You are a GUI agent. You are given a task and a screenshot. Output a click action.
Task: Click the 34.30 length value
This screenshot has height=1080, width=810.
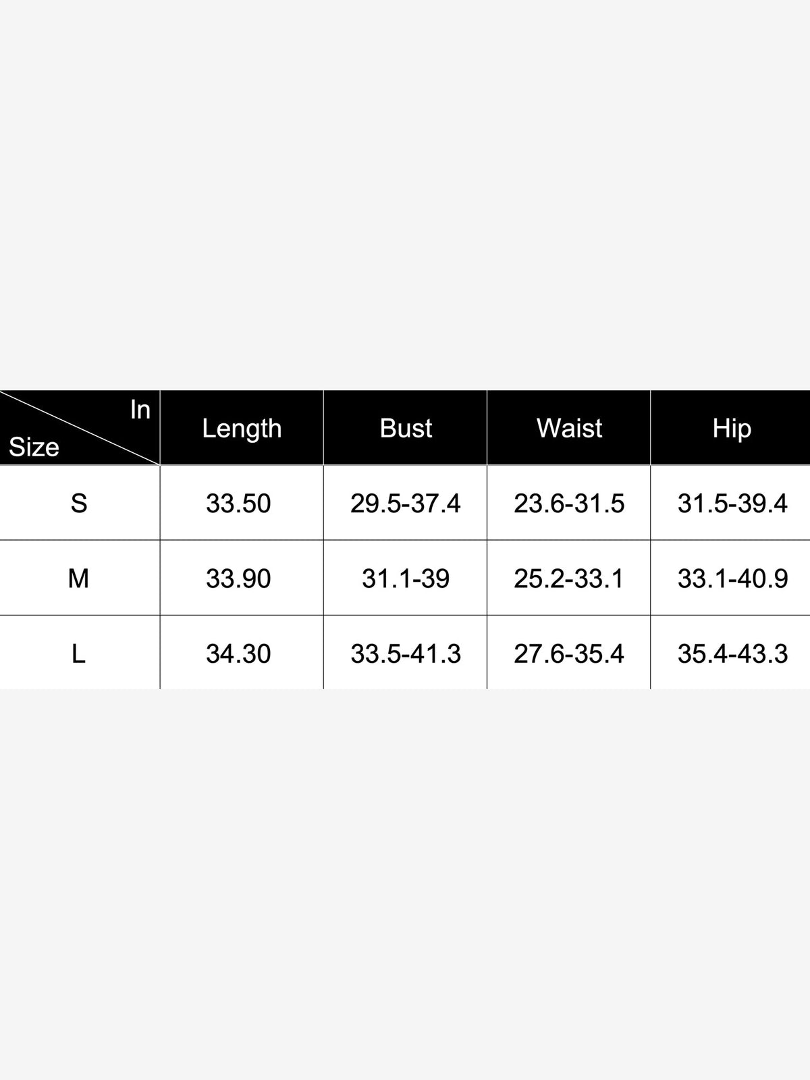pos(238,653)
